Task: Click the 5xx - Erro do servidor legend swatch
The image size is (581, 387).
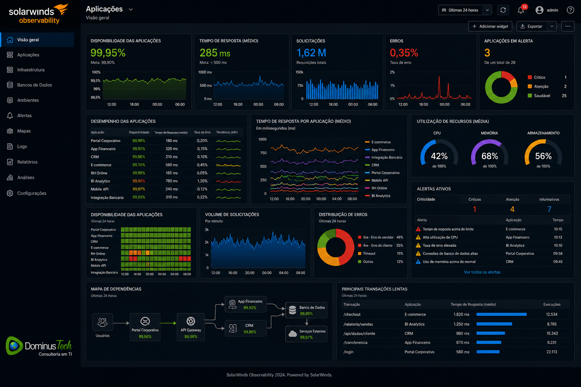Action: click(x=360, y=237)
